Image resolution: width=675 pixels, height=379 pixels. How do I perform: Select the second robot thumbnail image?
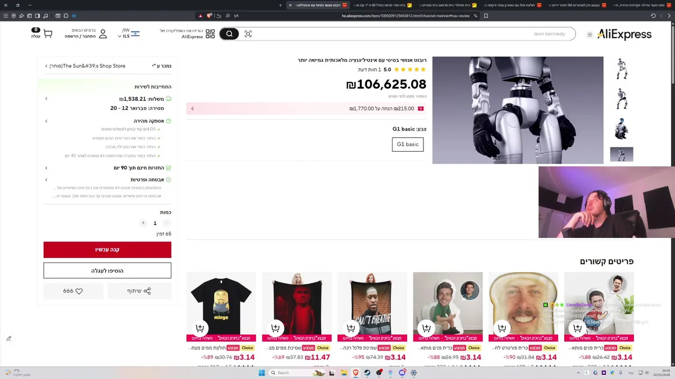click(622, 98)
